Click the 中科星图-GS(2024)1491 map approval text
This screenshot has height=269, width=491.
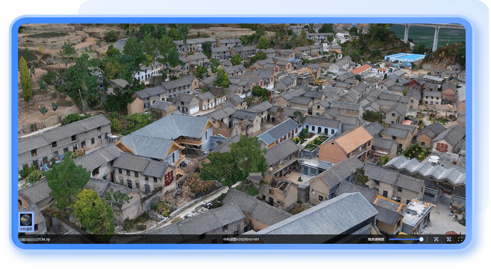241,239
